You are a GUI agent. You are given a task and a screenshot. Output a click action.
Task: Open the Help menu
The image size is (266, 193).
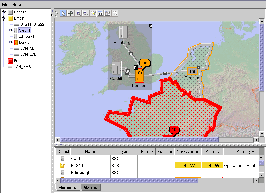pyautogui.click(x=17, y=5)
